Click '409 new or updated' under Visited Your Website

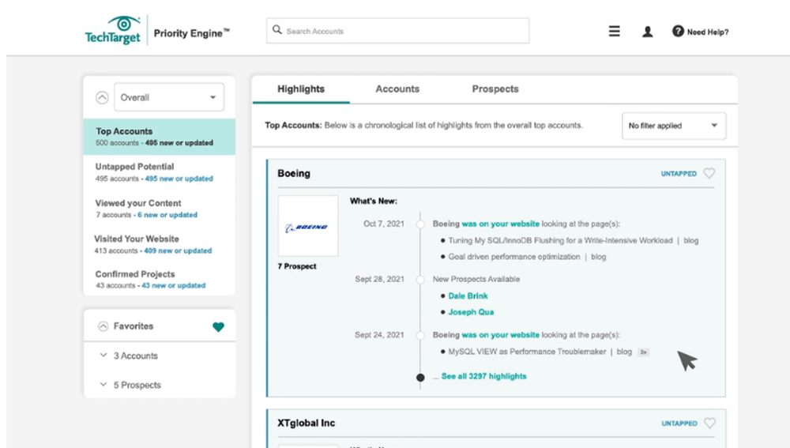177,250
